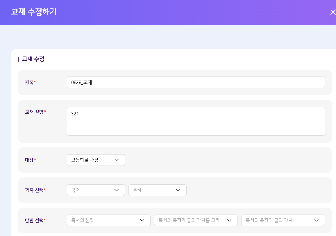The height and width of the screenshot is (236, 336).
Task: Click into the 교재 설명 text area
Action: pos(196,121)
